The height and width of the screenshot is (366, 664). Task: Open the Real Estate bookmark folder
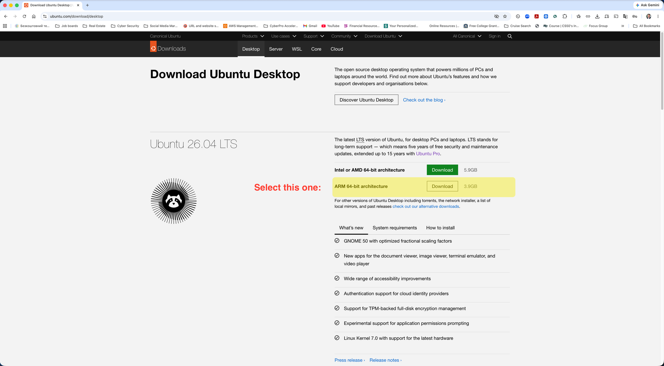[94, 26]
